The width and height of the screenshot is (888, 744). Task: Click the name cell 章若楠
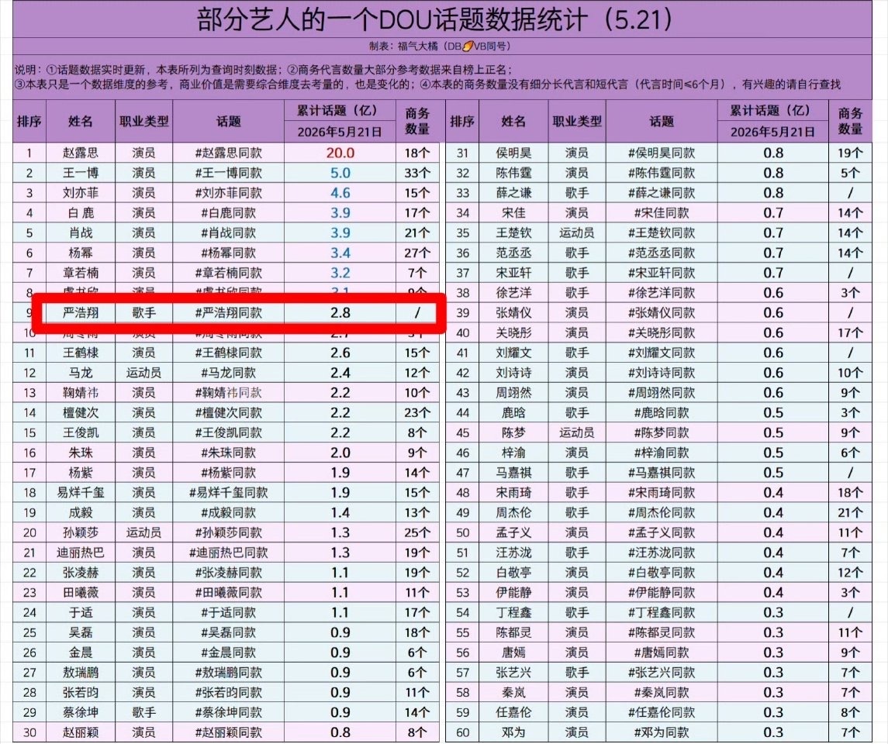81,273
